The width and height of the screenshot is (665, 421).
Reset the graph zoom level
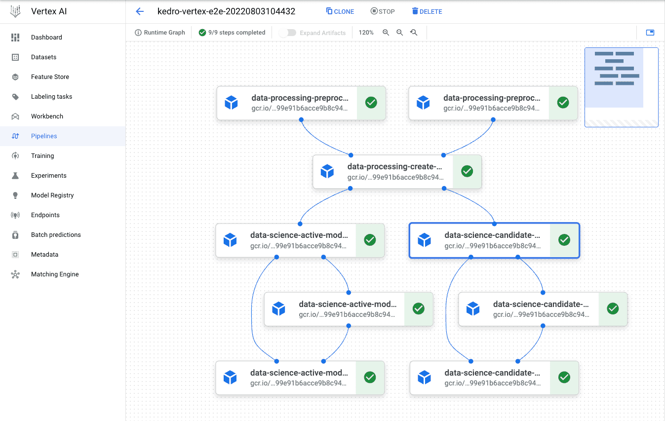[x=414, y=33]
